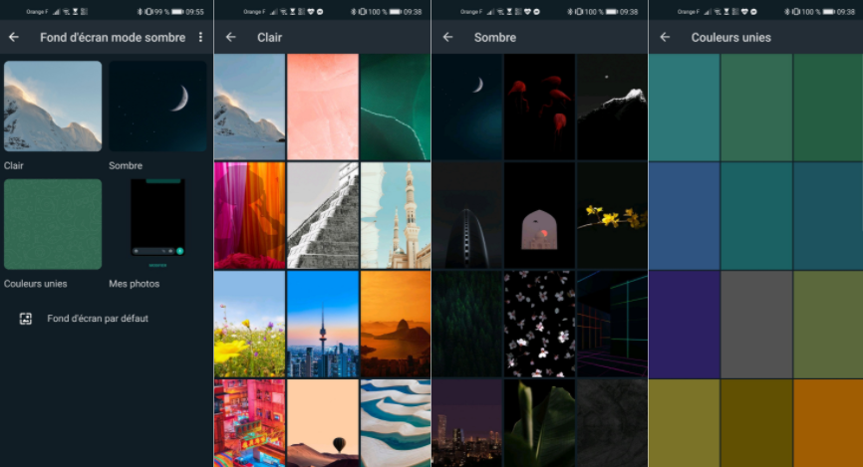Select the yellow flowers meadow wallpaper

[249, 324]
